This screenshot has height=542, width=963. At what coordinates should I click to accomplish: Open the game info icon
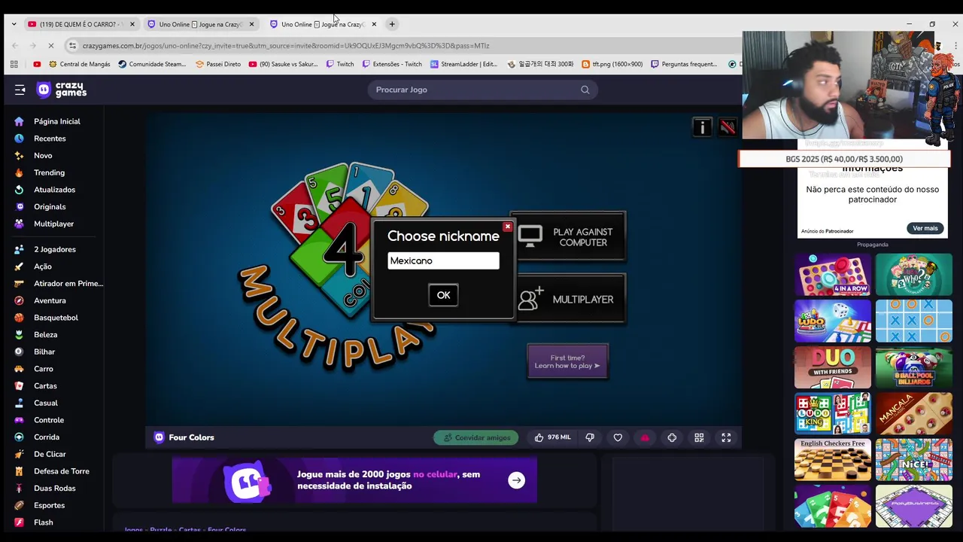702,127
